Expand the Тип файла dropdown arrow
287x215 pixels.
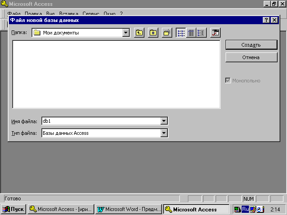[x=164, y=133]
